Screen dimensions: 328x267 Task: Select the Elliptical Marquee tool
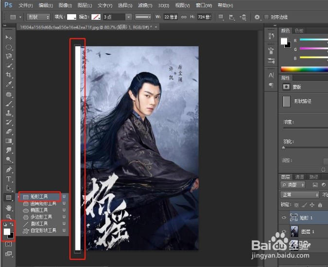tap(9, 47)
